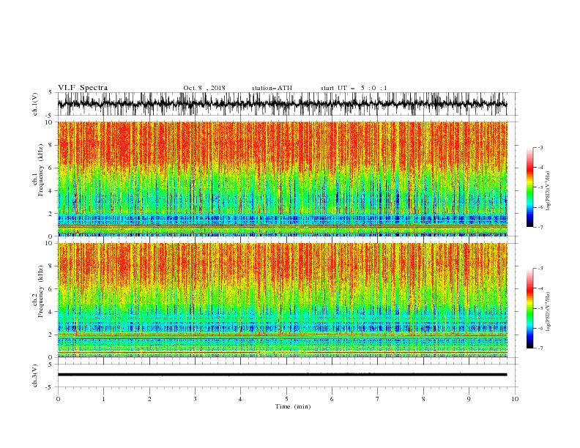Click the ch.3 voltage trace panel
580x448 pixels.
(x=288, y=376)
